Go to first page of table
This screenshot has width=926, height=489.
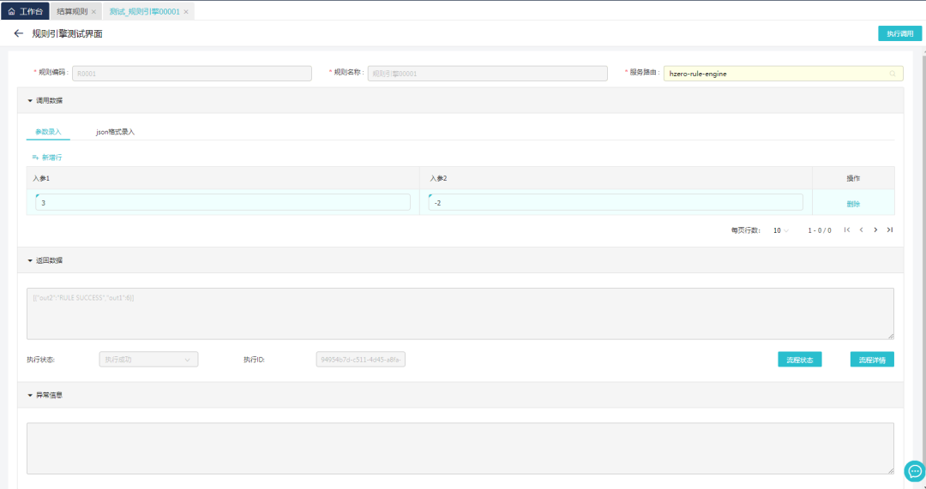click(x=847, y=230)
